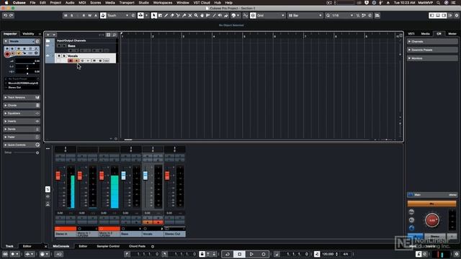Toggle global Read R automation button

coord(84,15)
